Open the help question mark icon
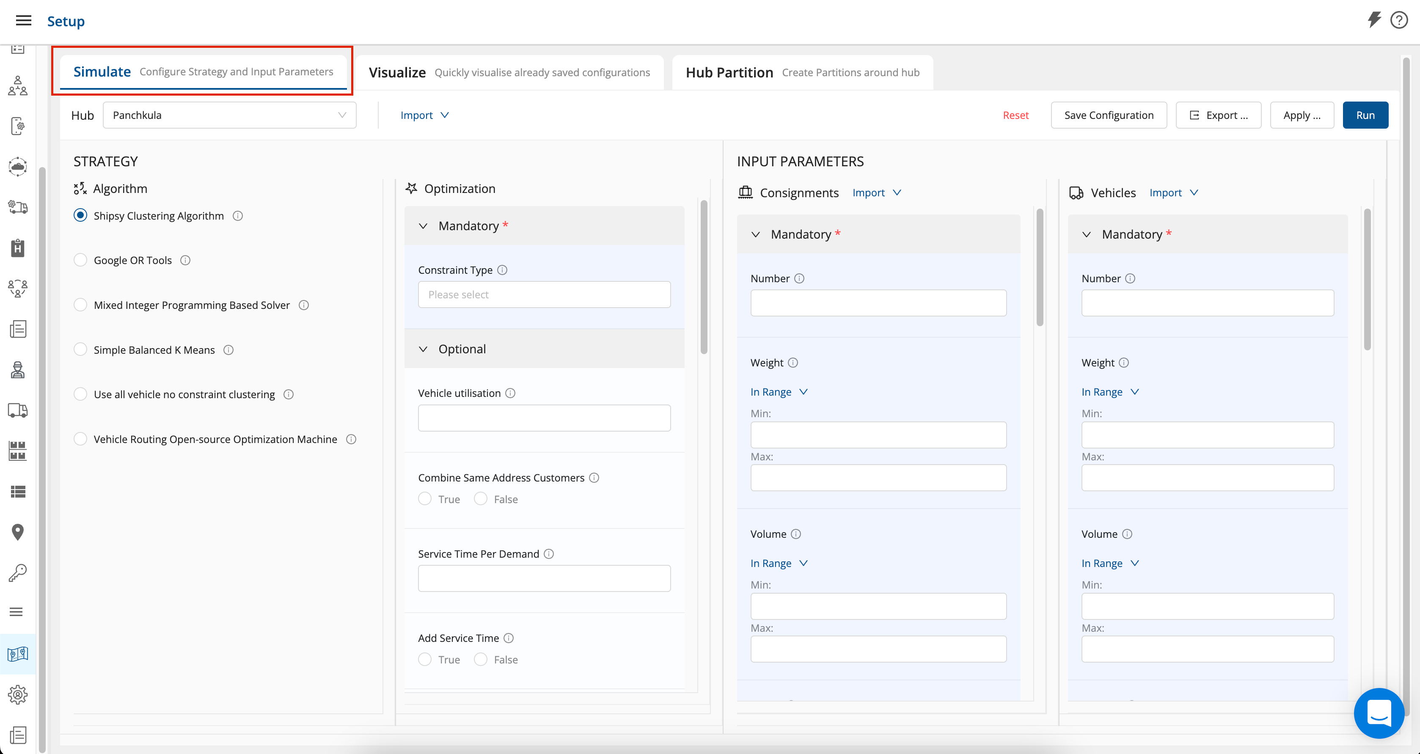The image size is (1420, 754). point(1398,20)
